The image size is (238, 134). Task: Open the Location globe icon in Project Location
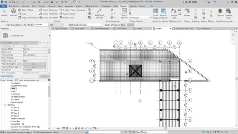[112, 10]
